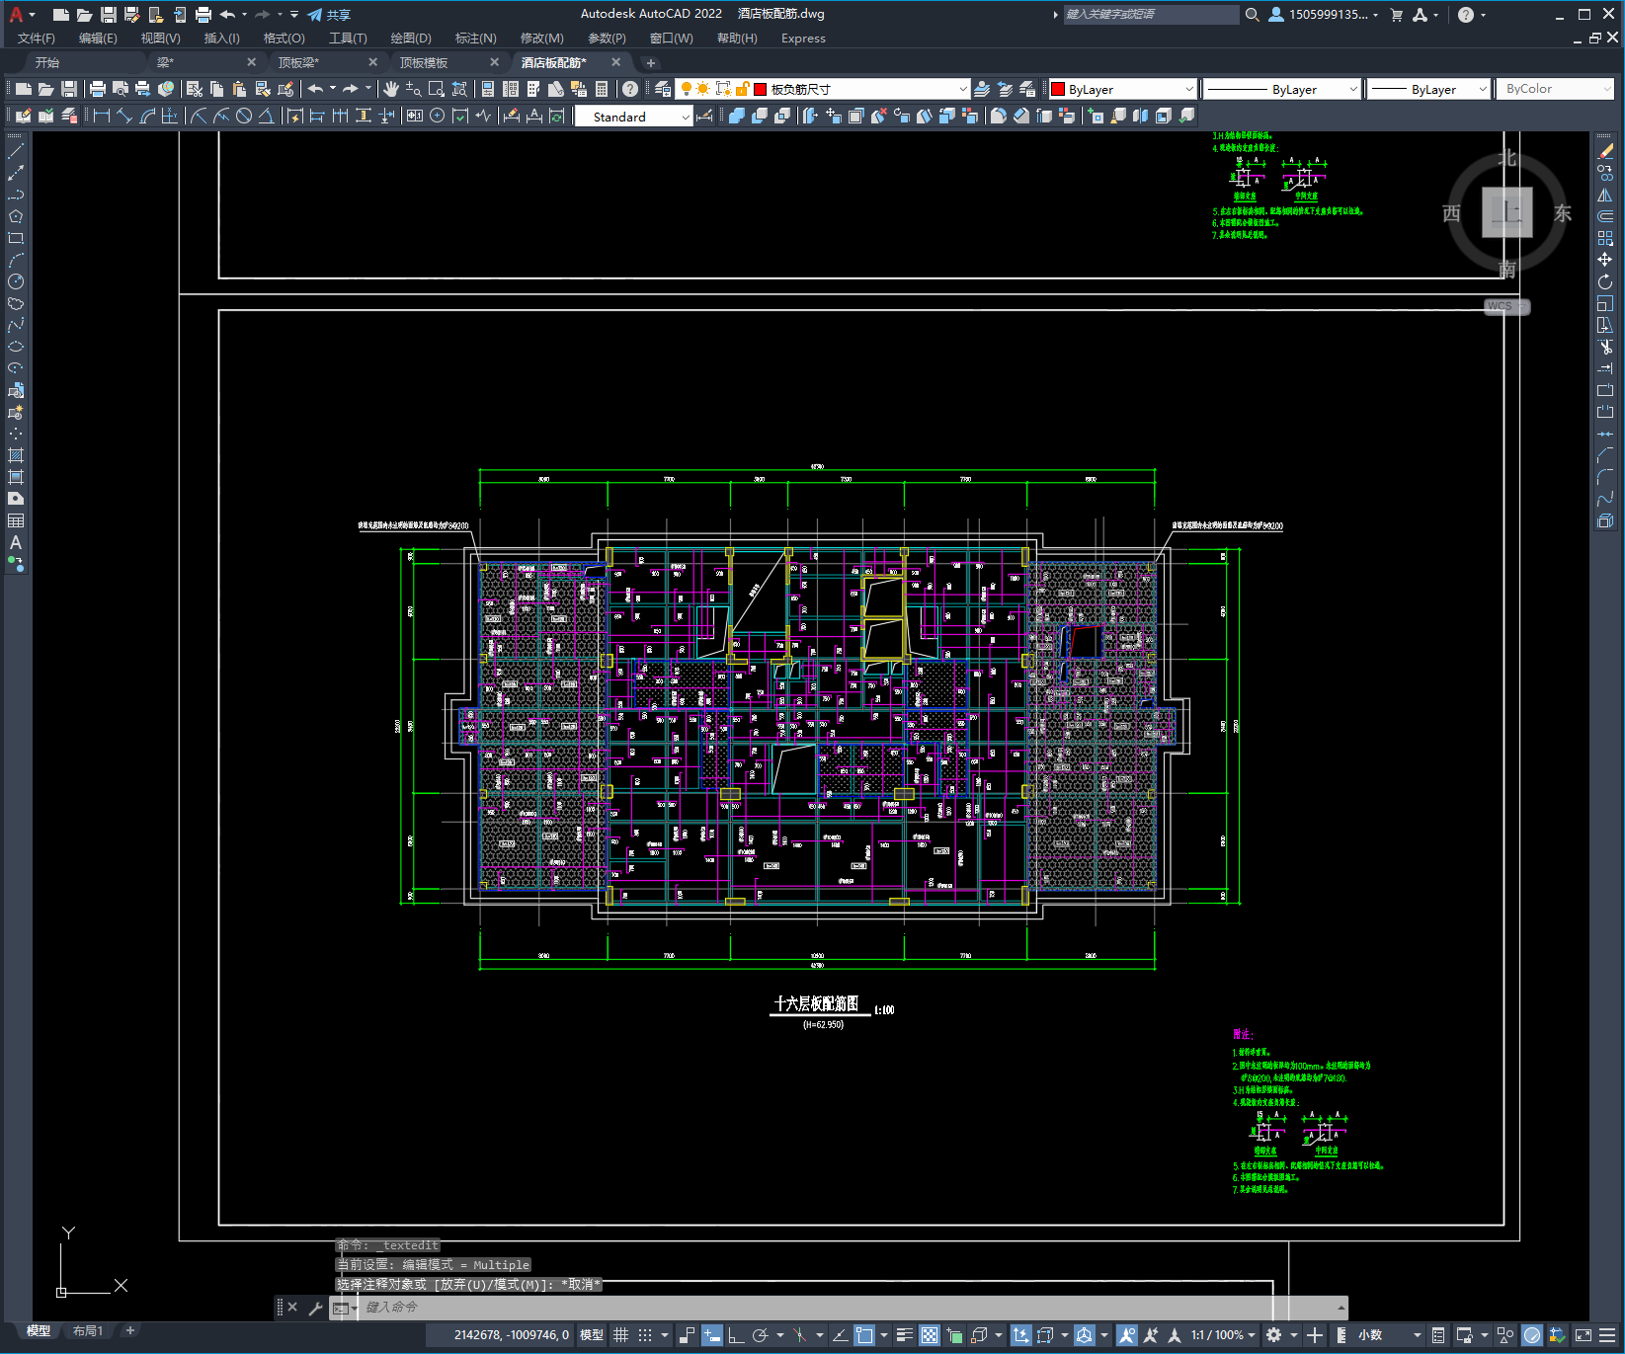This screenshot has width=1625, height=1354.
Task: Select the Angular dimension tool
Action: pos(266,117)
